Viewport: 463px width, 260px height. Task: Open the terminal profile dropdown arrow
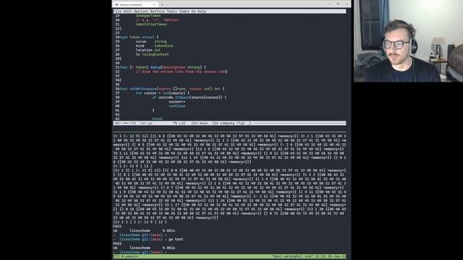coord(168,4)
